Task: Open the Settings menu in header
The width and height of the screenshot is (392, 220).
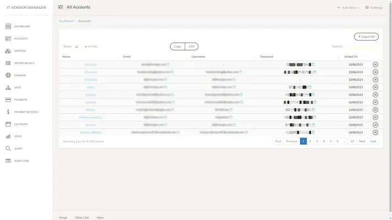Action: point(374,8)
